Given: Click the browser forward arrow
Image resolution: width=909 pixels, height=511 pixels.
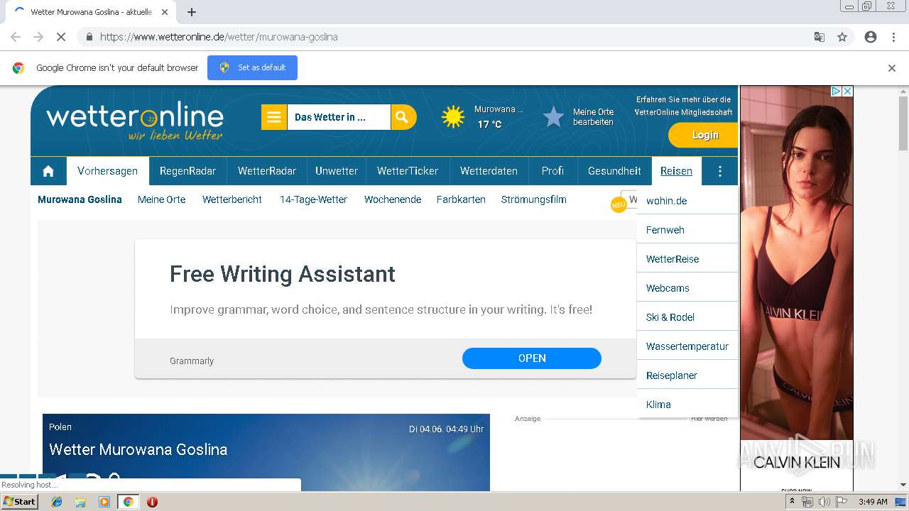Looking at the screenshot, I should tap(38, 37).
